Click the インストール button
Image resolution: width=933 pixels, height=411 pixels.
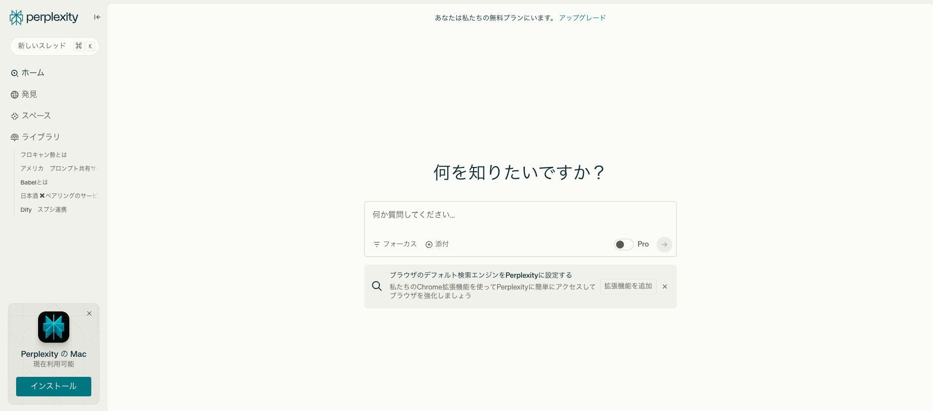[x=54, y=386]
